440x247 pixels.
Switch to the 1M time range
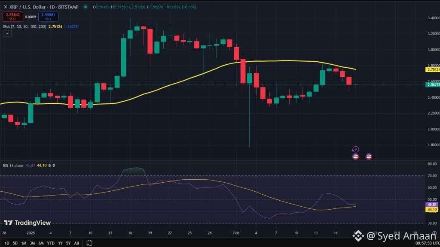pyautogui.click(x=24, y=243)
